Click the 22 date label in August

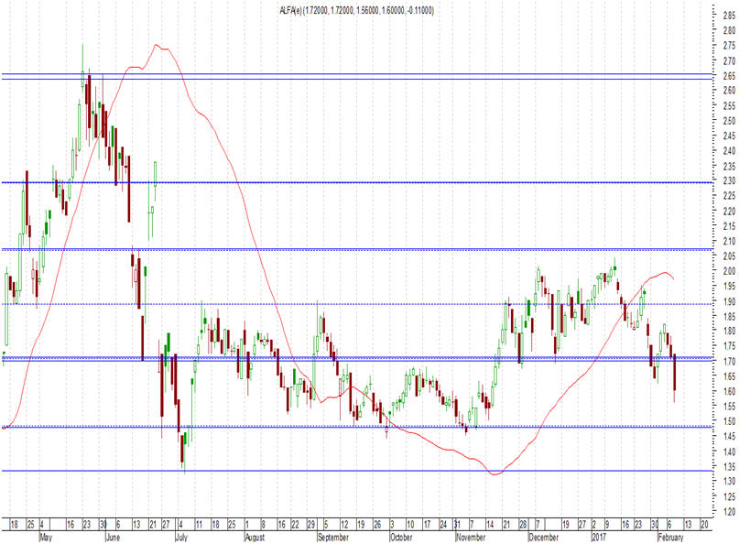(x=295, y=525)
